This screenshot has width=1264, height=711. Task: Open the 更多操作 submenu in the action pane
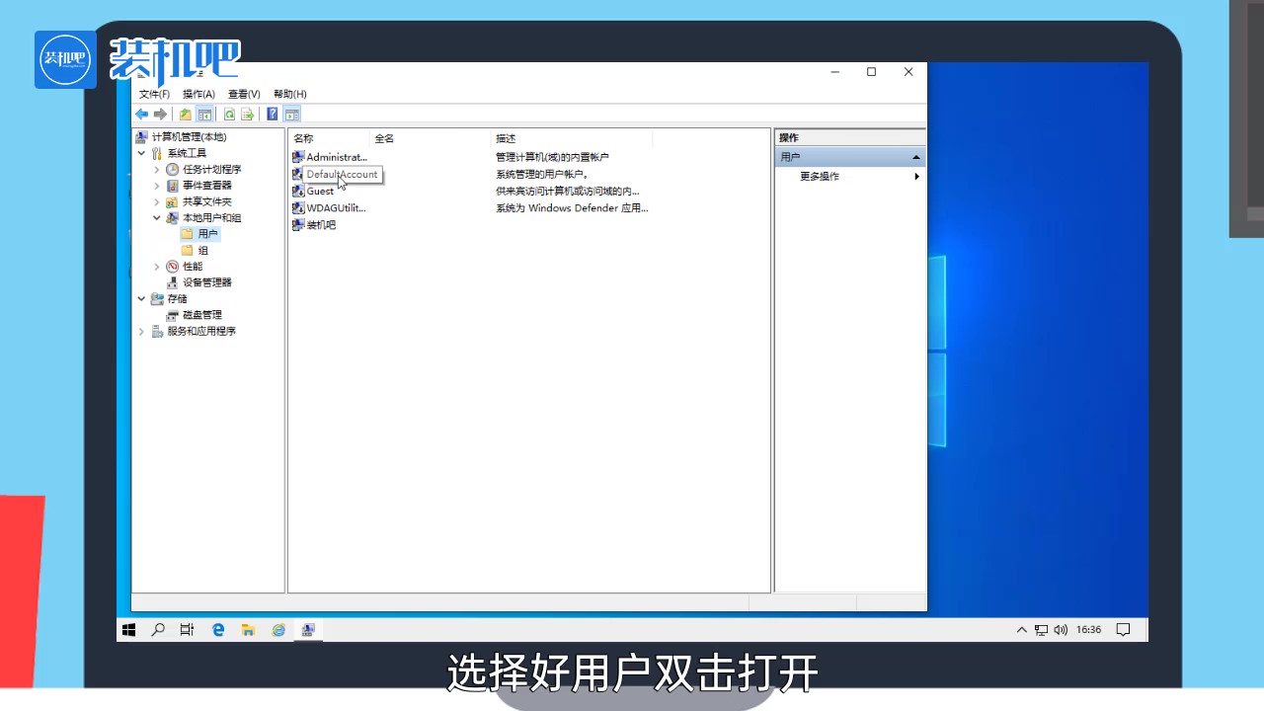coord(819,176)
